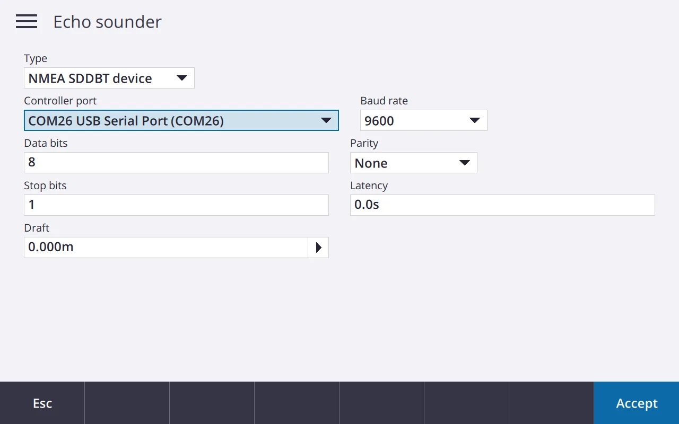Click the Controller port label

pos(60,101)
